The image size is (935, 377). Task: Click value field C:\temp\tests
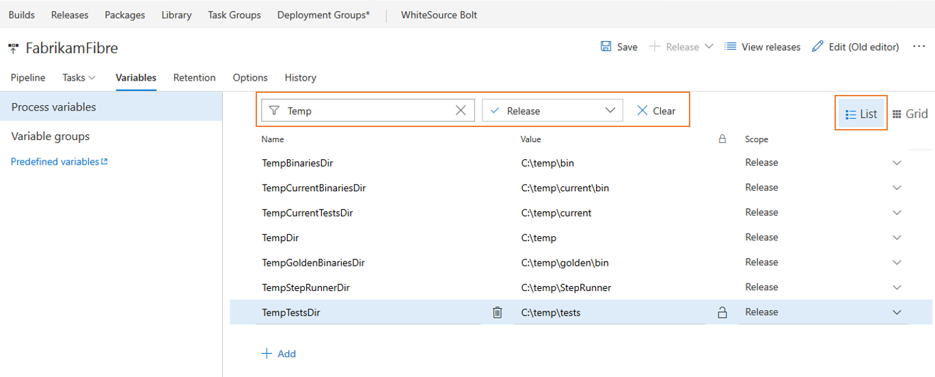click(610, 313)
